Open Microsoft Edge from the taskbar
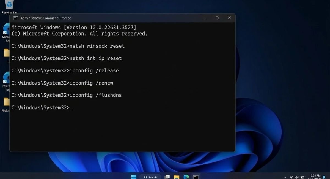The width and height of the screenshot is (330, 179). point(186,177)
